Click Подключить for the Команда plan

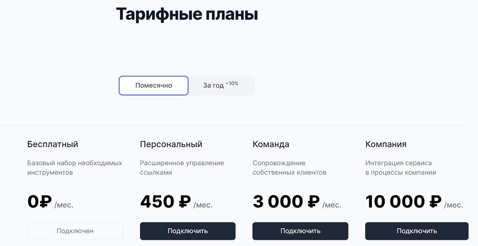(300, 231)
